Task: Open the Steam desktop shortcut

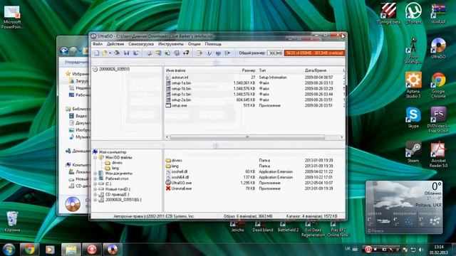Action: coord(413,151)
